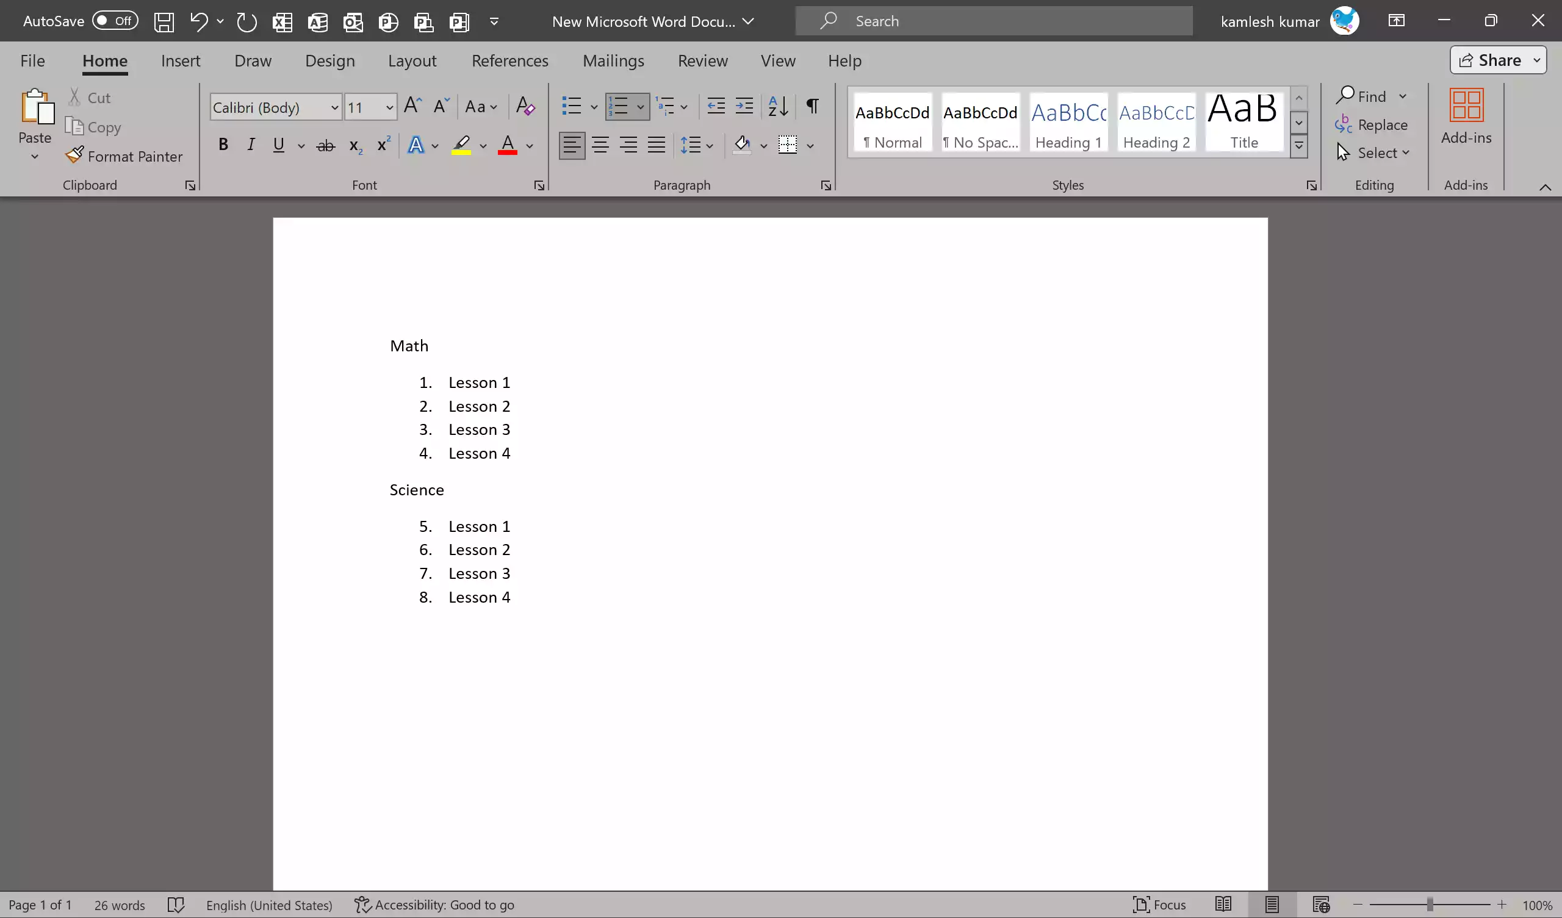Image resolution: width=1562 pixels, height=918 pixels.
Task: Open the Home tab ribbon
Action: pos(104,59)
